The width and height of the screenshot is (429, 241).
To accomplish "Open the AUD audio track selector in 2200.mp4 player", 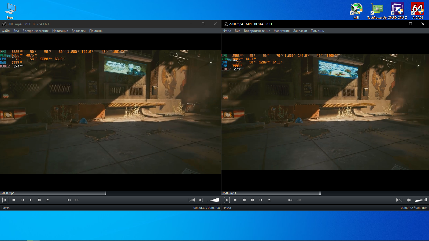I will [x=290, y=200].
